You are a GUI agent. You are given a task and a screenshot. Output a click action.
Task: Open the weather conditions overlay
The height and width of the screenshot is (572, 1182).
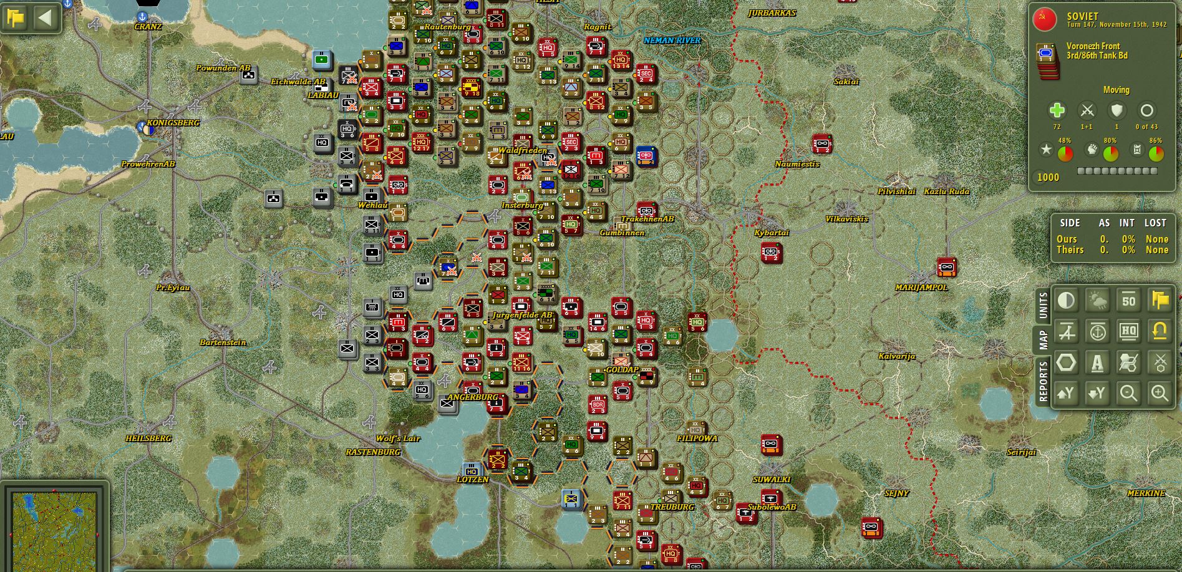click(1097, 300)
